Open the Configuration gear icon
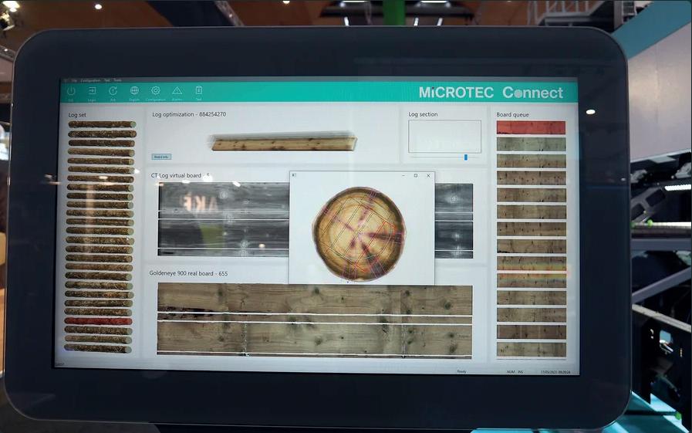This screenshot has height=433, width=692. point(155,90)
